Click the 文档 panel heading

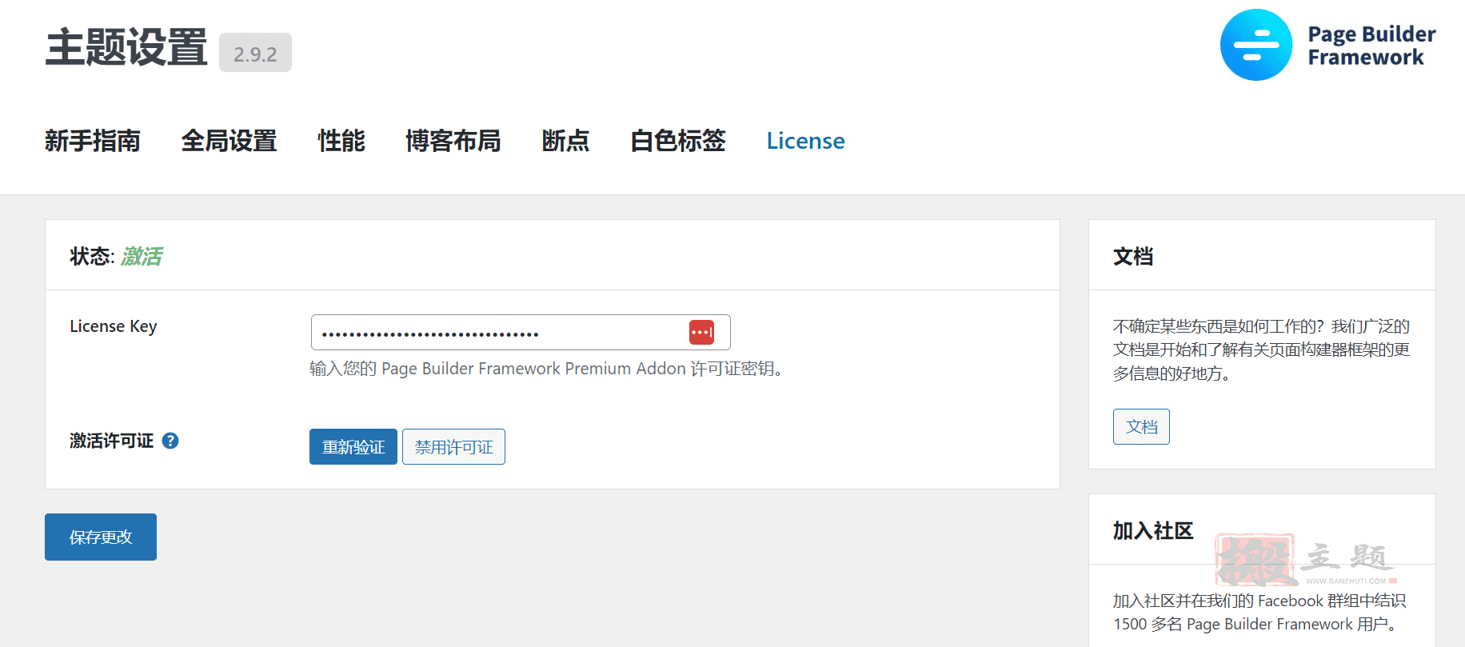pos(1133,256)
